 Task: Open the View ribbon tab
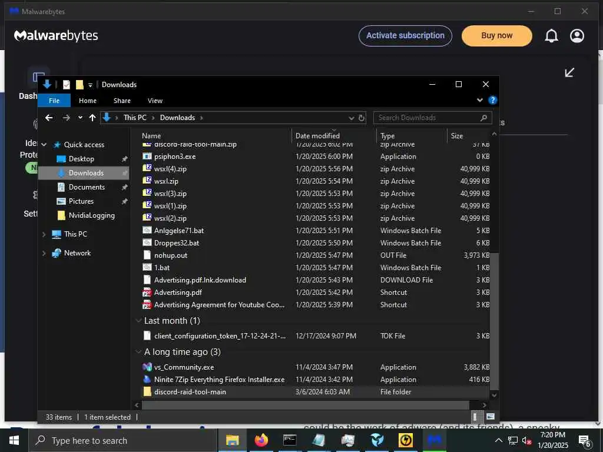(155, 101)
